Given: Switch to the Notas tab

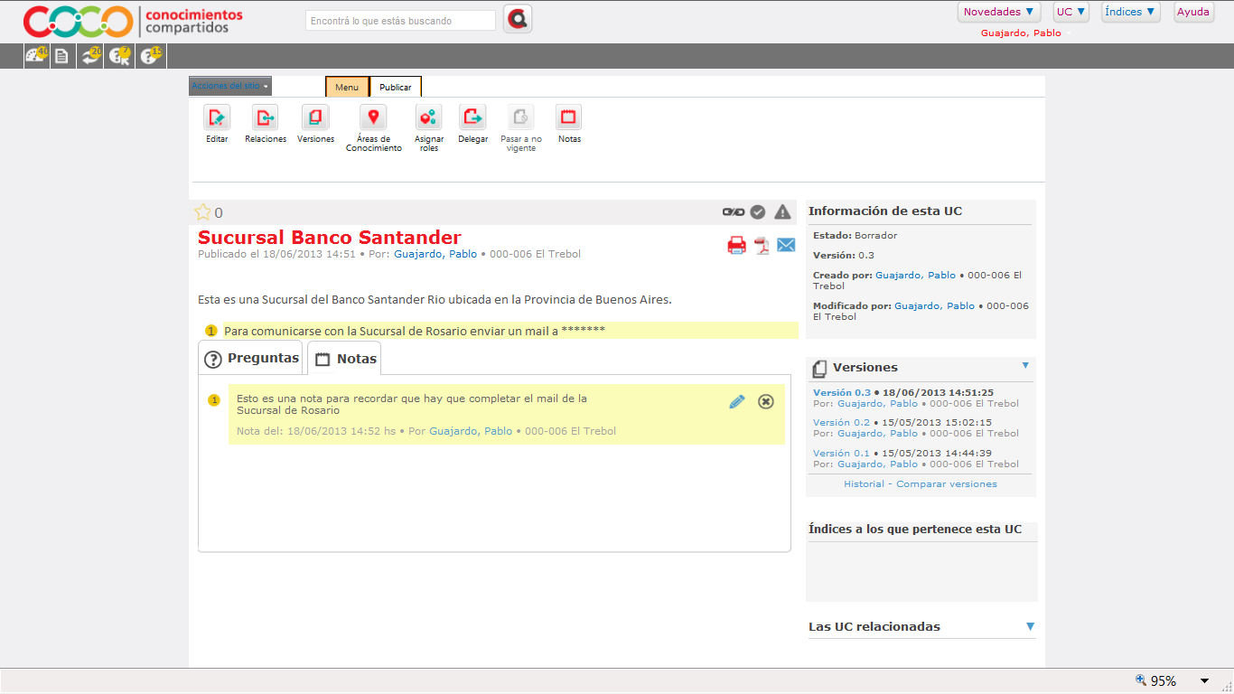Looking at the screenshot, I should click(x=344, y=359).
